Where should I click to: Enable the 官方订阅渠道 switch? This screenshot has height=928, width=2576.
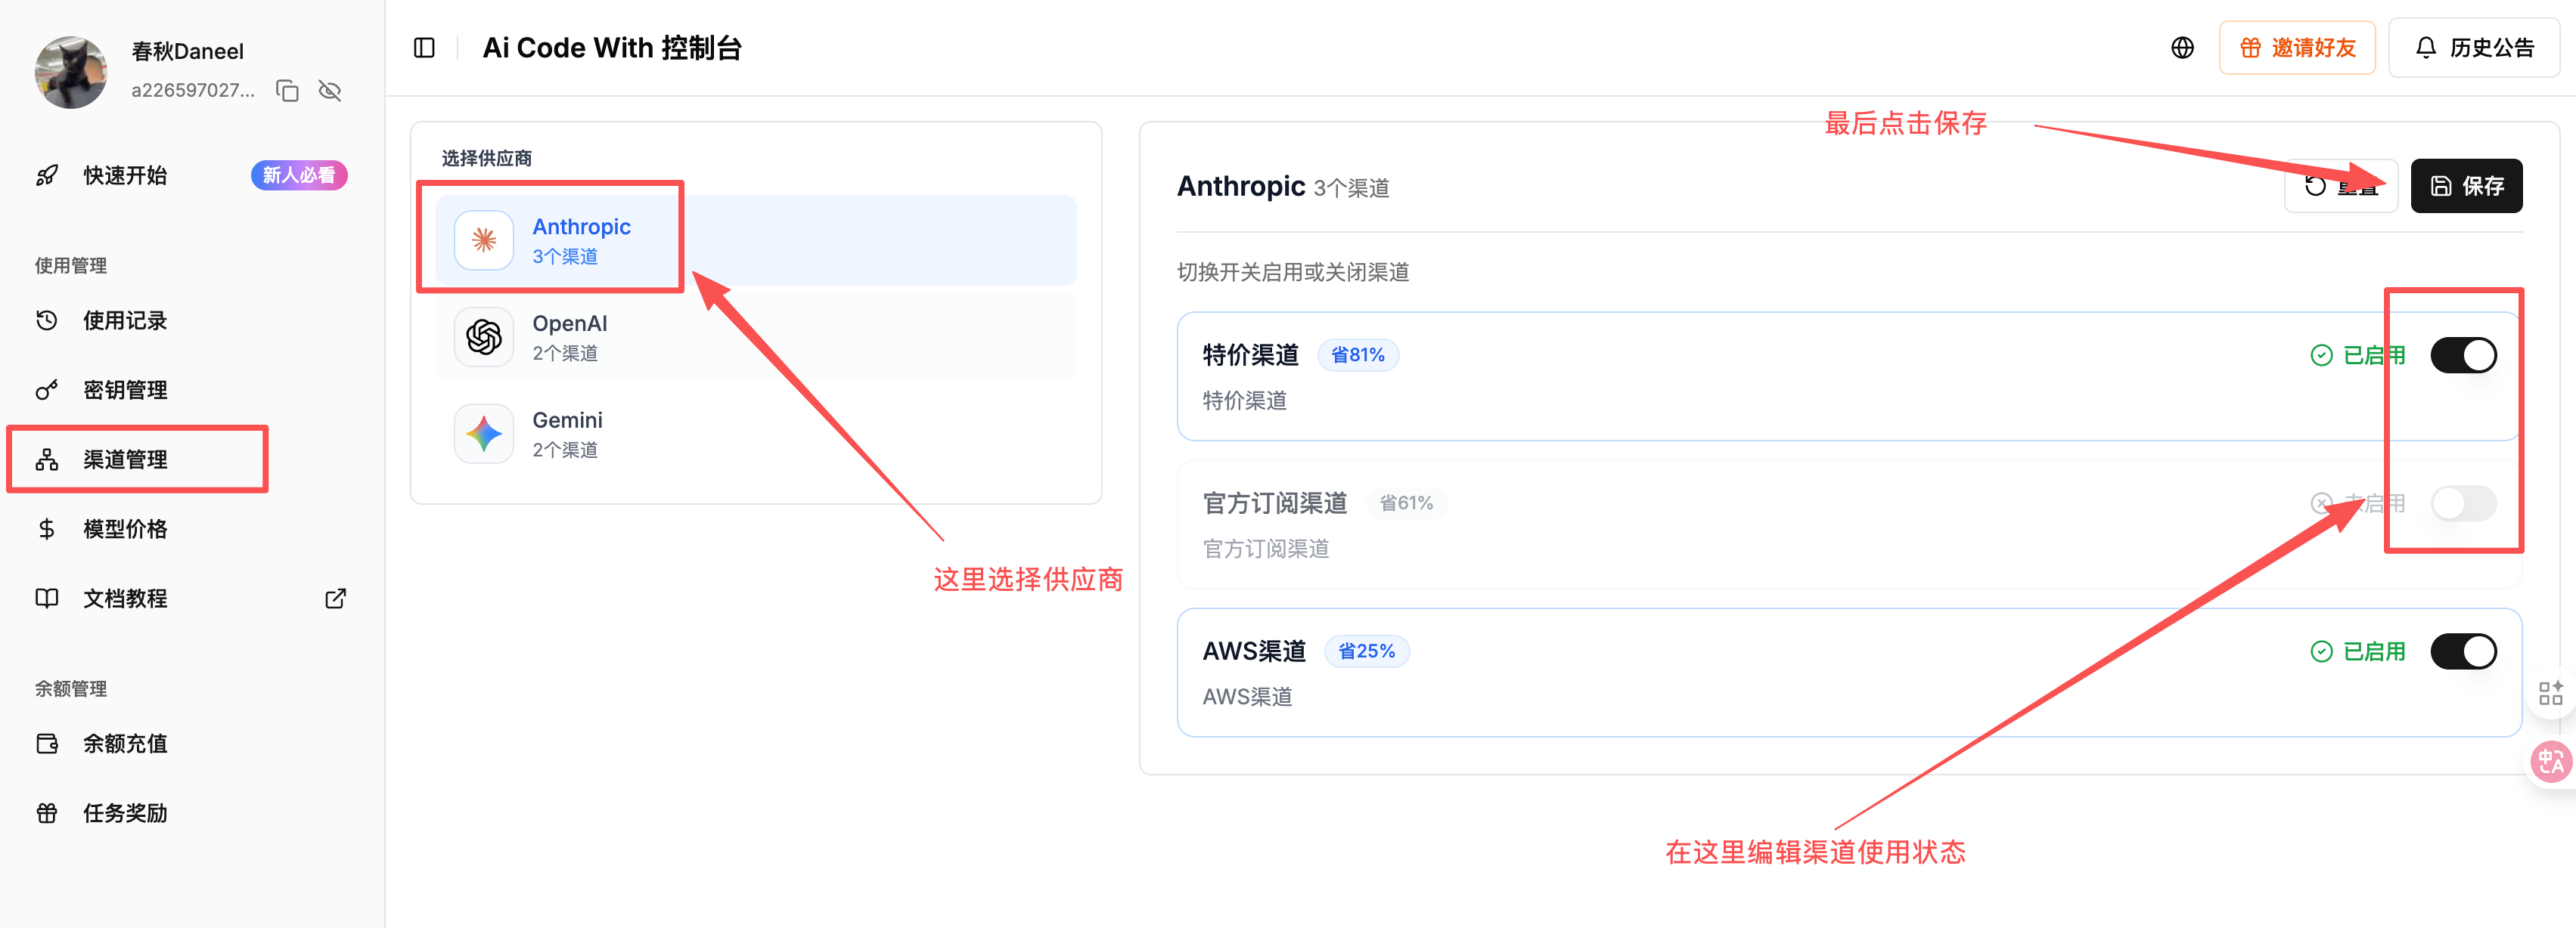2463,503
